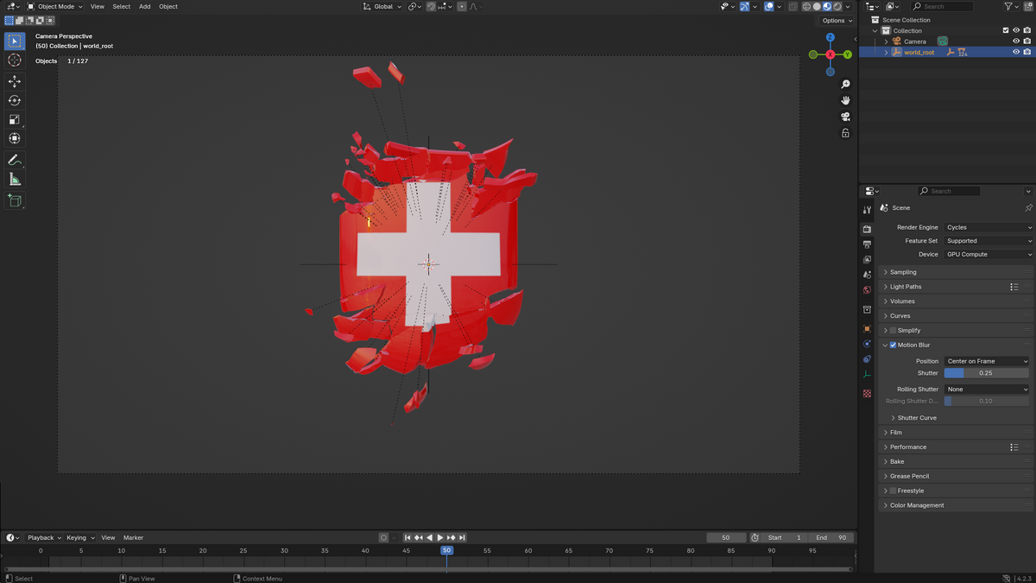Open the Feature Set dropdown showing Supported
Image resolution: width=1036 pixels, height=583 pixels.
pos(988,241)
